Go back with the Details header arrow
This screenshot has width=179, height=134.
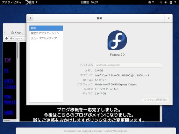(30, 18)
